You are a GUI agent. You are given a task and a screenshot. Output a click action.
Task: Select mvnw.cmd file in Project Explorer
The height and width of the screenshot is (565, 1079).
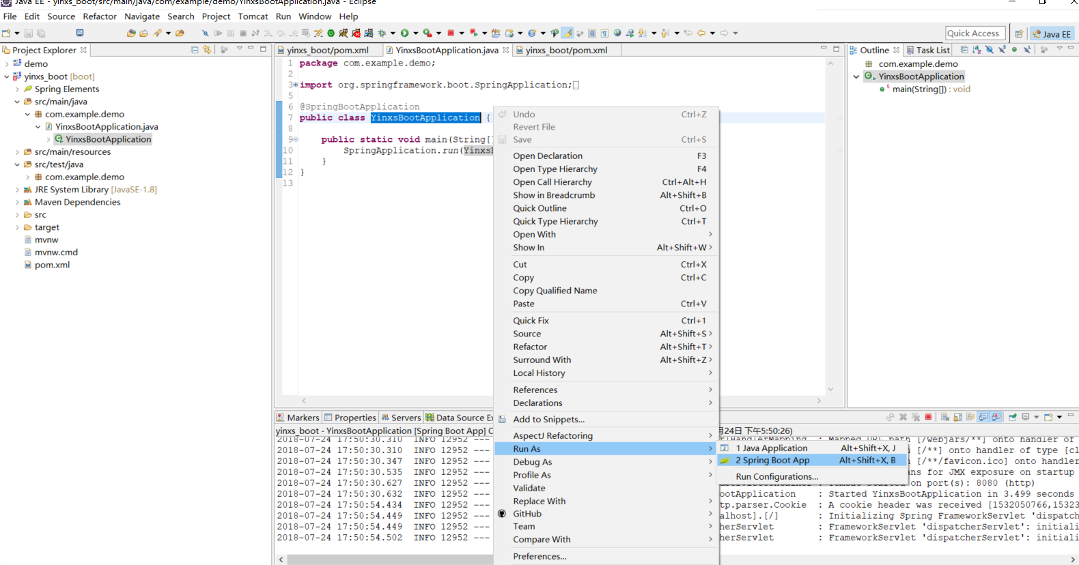click(56, 252)
